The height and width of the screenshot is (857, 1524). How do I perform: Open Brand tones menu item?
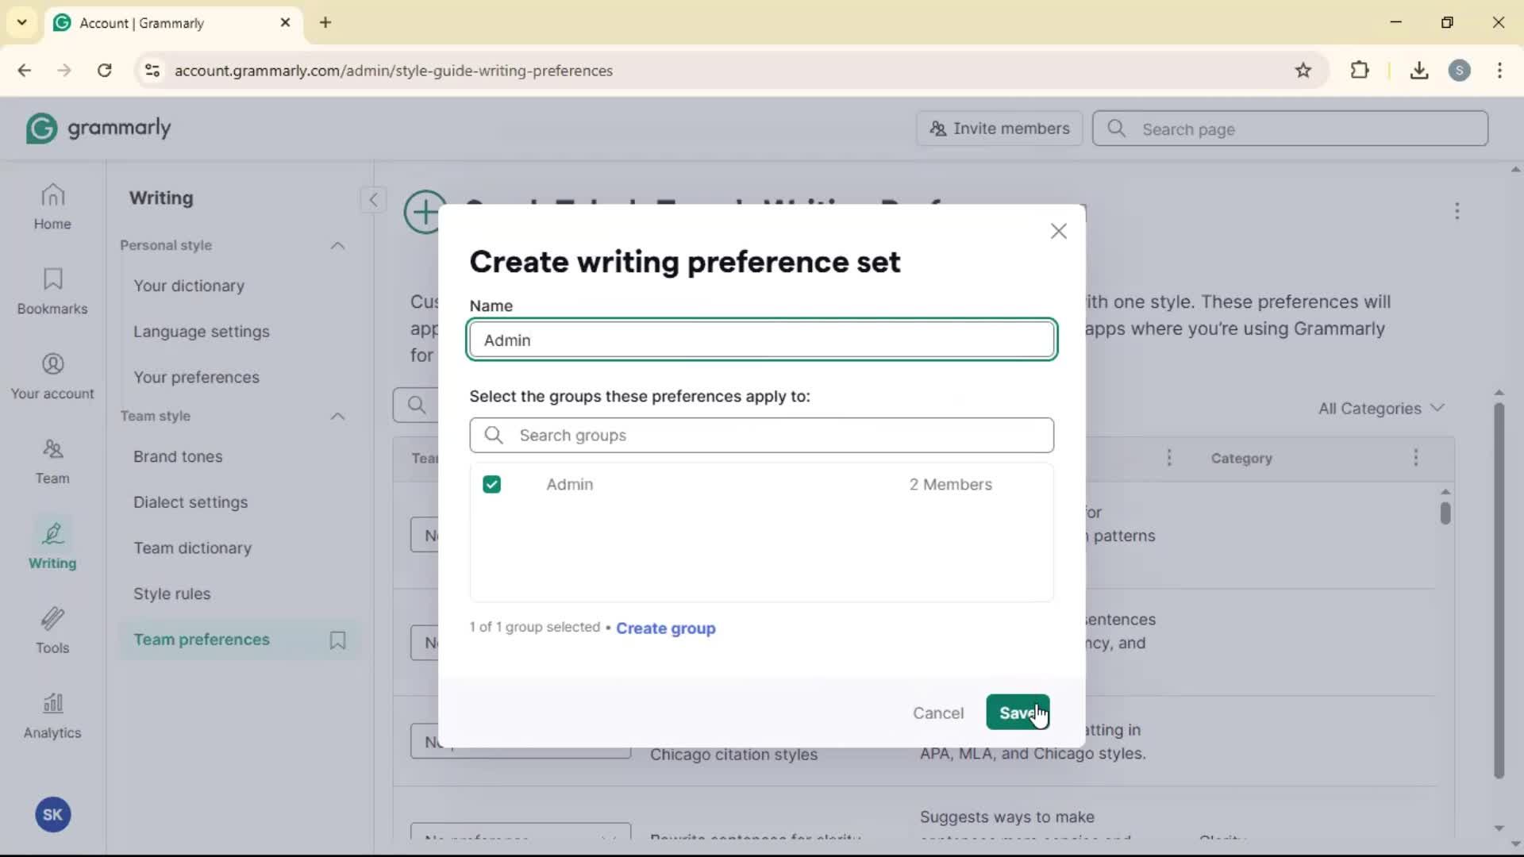pos(178,457)
